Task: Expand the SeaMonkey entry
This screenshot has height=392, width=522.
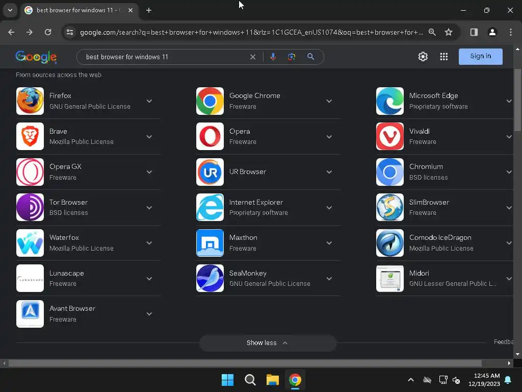Action: [x=329, y=279]
